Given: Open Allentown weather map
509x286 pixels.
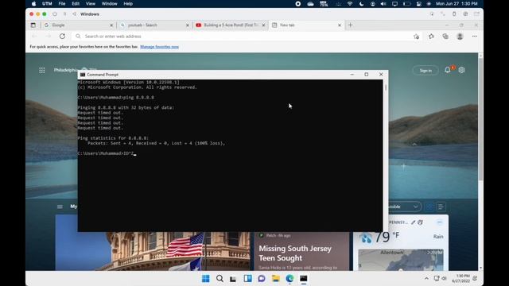Looking at the screenshot, I should point(401,260).
